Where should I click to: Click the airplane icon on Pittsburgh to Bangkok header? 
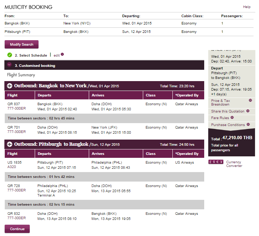coord(9,144)
